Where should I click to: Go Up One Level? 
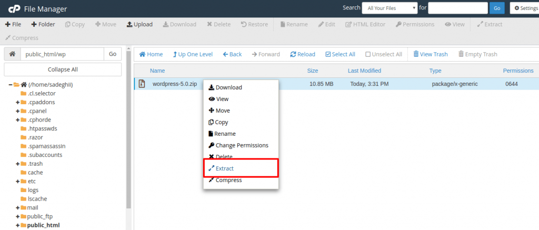pyautogui.click(x=193, y=54)
